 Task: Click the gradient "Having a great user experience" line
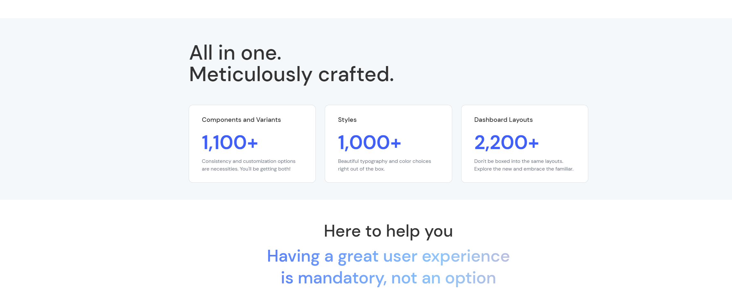tap(388, 256)
